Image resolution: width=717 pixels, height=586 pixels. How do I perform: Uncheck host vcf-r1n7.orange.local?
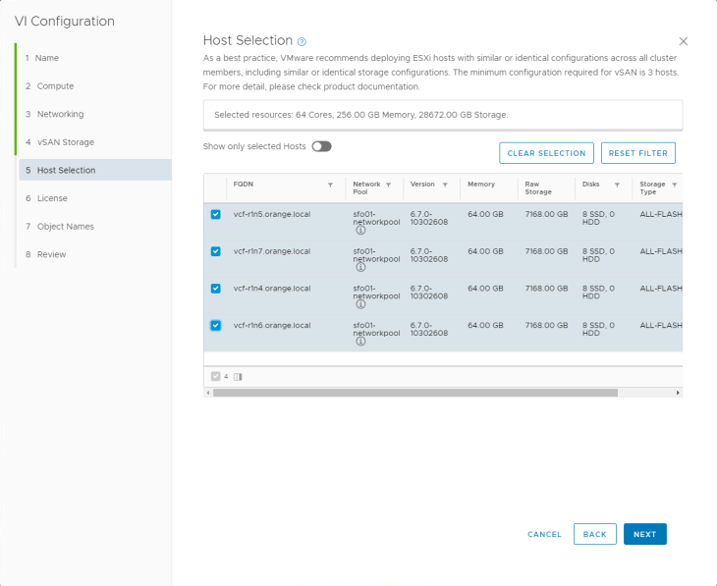click(x=216, y=251)
